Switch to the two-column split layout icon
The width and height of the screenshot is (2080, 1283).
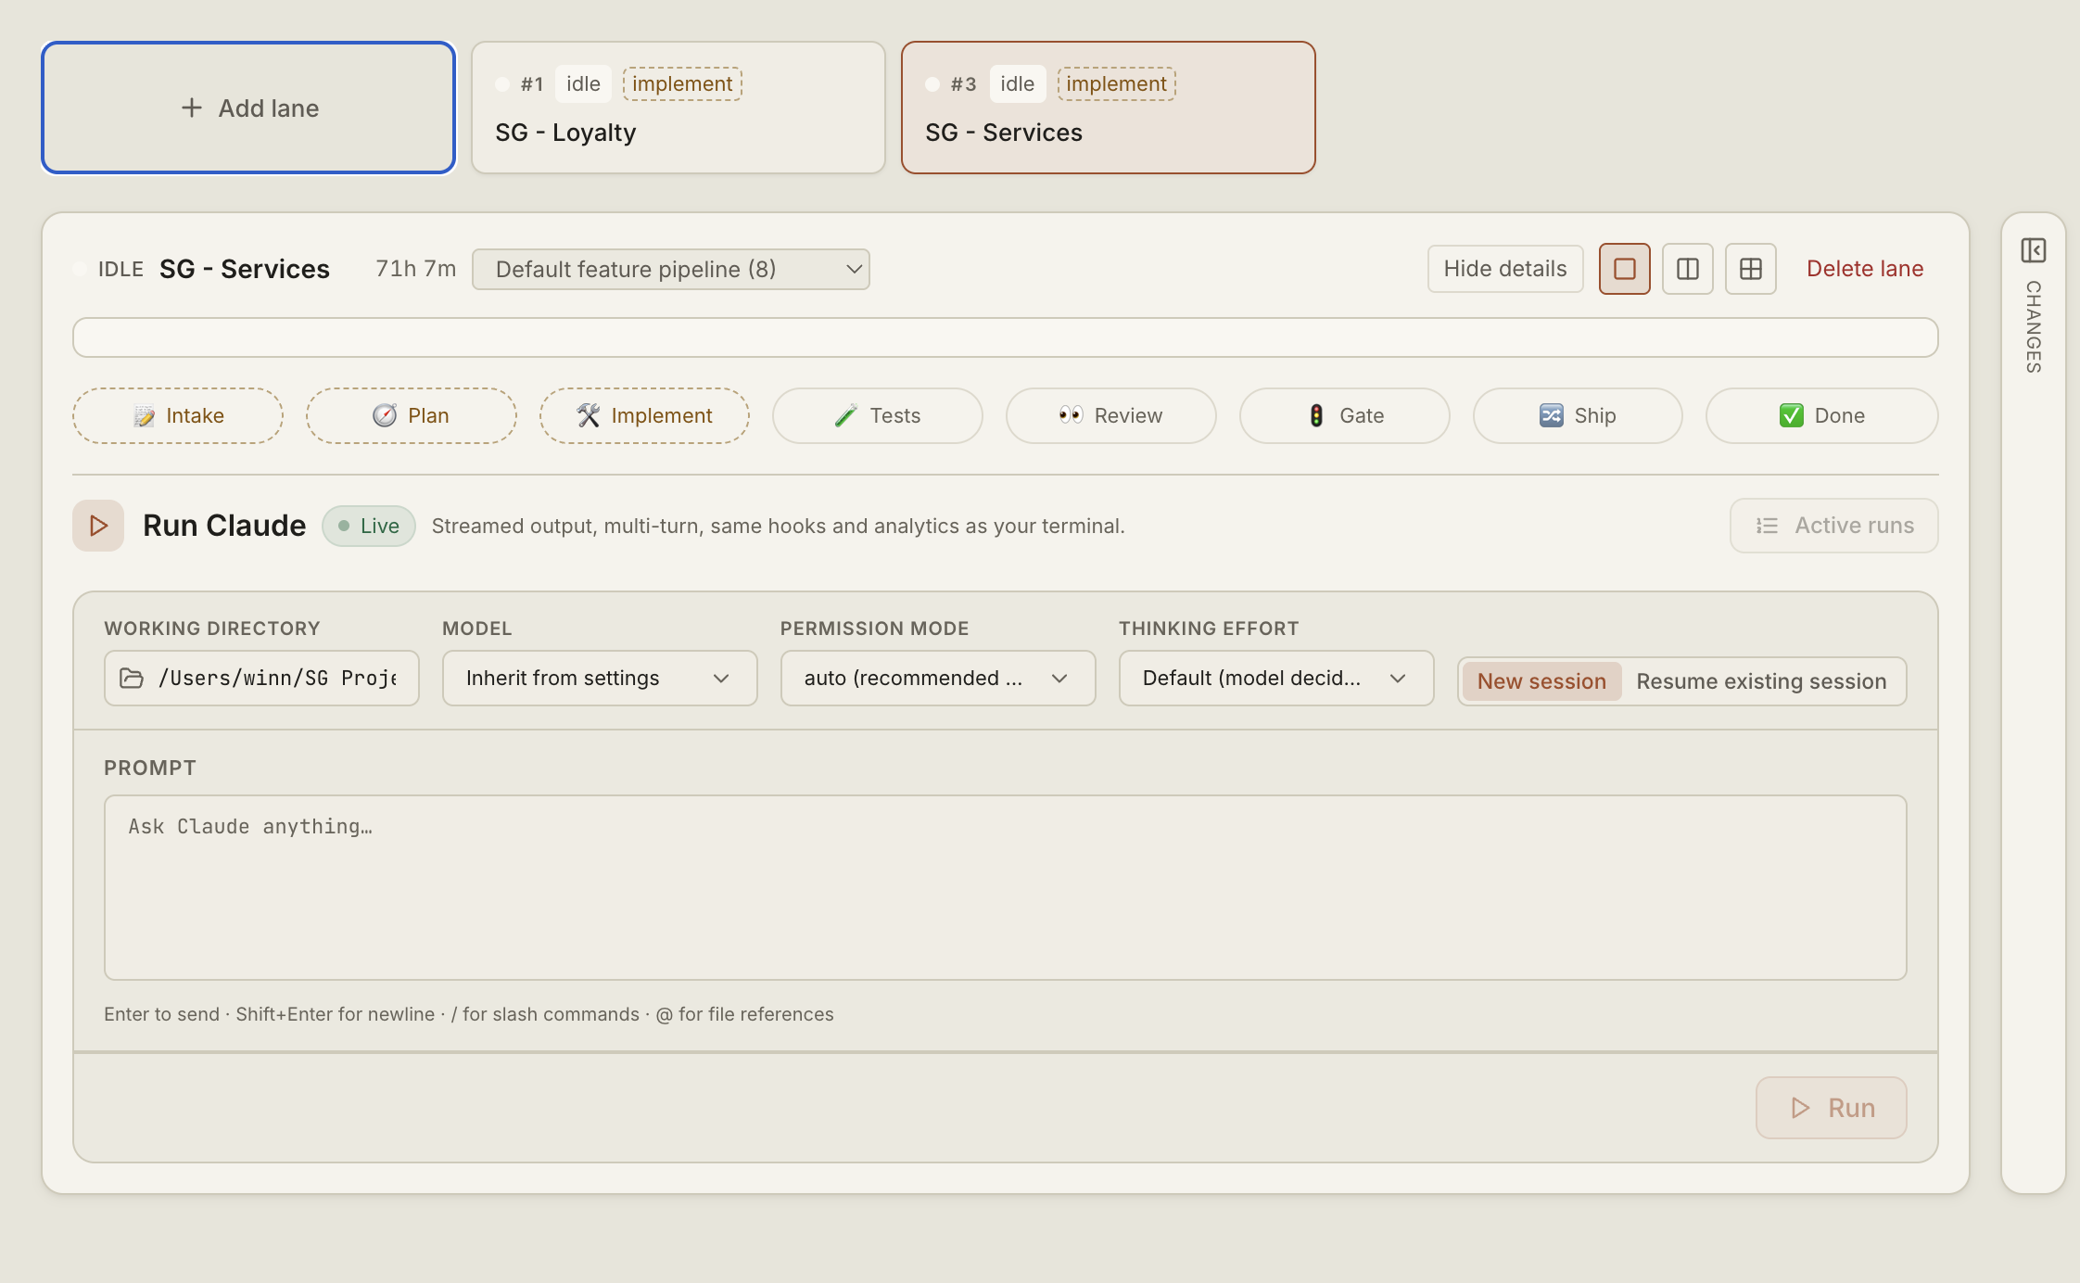point(1687,269)
